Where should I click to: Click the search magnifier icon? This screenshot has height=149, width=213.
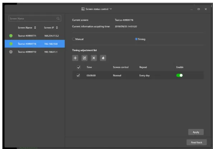point(58,19)
